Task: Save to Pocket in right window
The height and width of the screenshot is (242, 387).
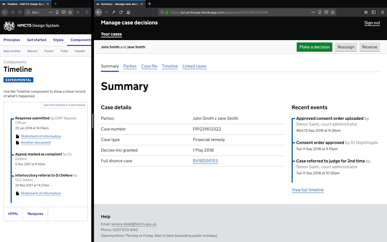Action: [326, 12]
